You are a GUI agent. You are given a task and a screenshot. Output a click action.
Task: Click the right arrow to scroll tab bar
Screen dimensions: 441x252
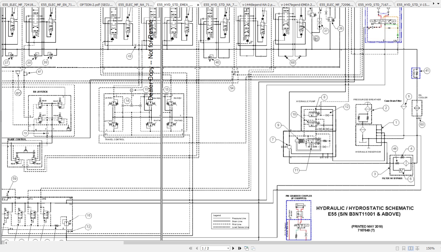[x=433, y=3]
